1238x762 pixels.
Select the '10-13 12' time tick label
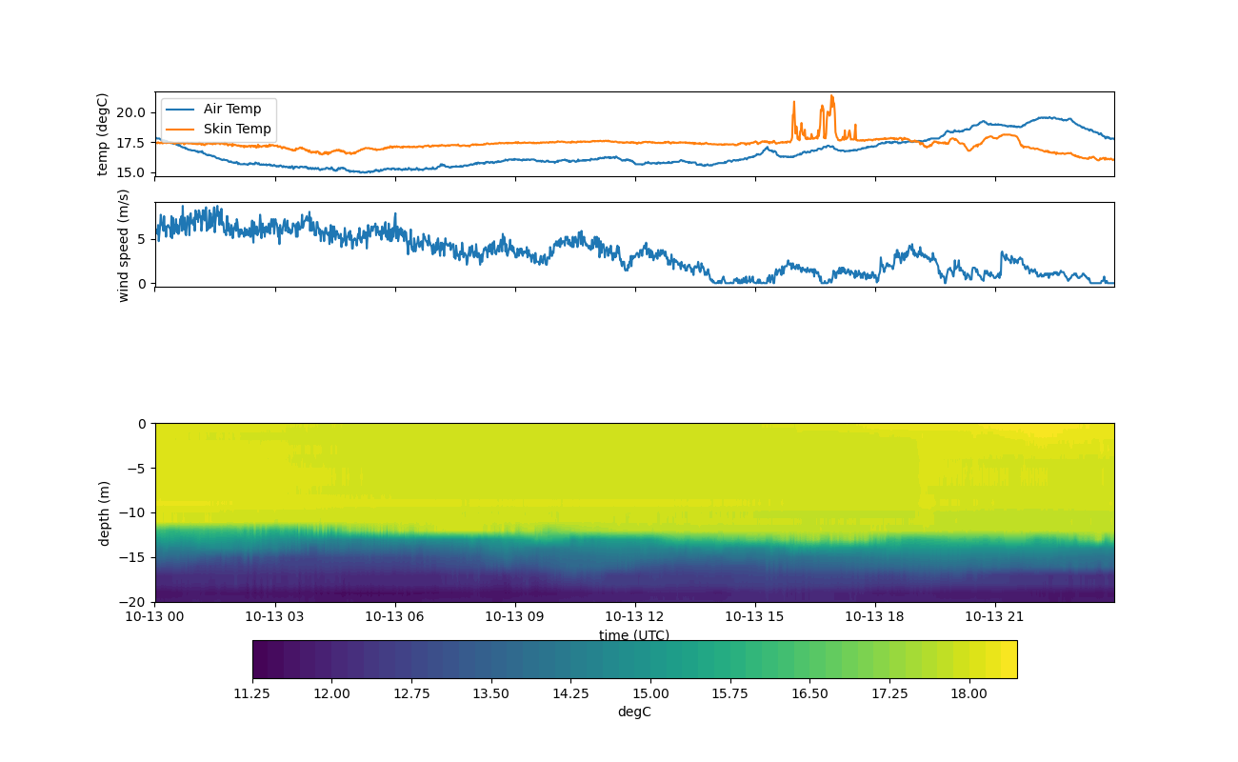click(x=634, y=616)
